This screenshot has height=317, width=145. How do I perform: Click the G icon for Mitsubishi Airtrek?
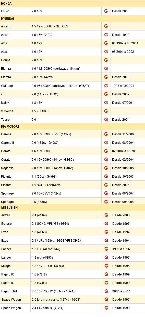point(106,215)
